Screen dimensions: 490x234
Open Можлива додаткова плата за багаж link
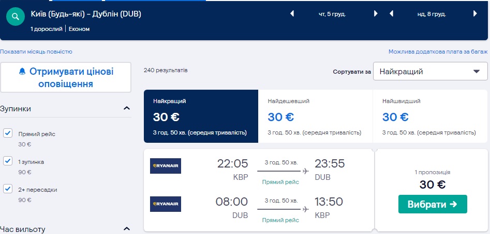pyautogui.click(x=438, y=52)
